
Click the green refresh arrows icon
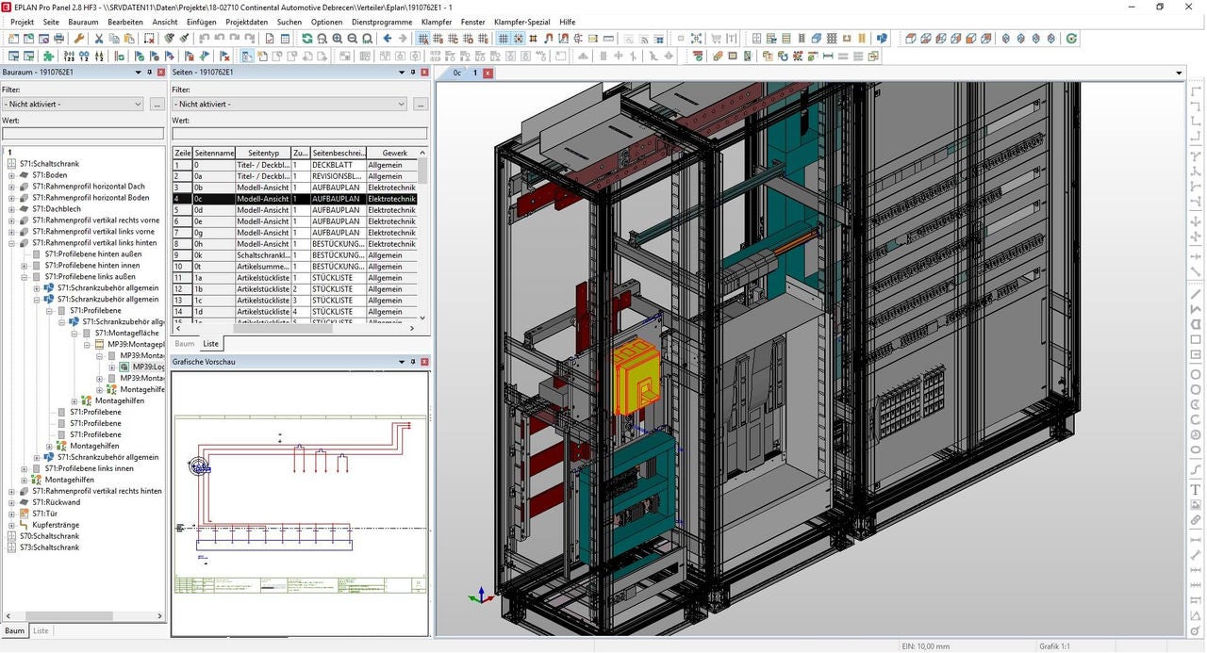pyautogui.click(x=307, y=39)
